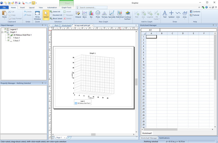Image resolution: width=218 pixels, height=143 pixels.
Task: Expand the Fit Curve dropdown arrow
Action: tap(159, 19)
